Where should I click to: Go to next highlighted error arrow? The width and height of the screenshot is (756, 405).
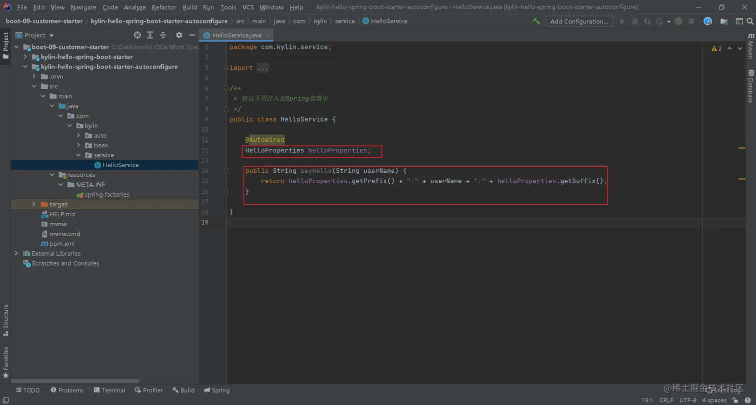pyautogui.click(x=740, y=48)
